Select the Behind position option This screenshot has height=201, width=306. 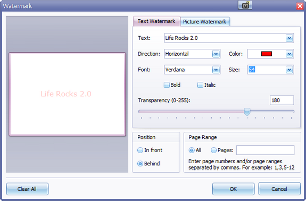[140, 164]
